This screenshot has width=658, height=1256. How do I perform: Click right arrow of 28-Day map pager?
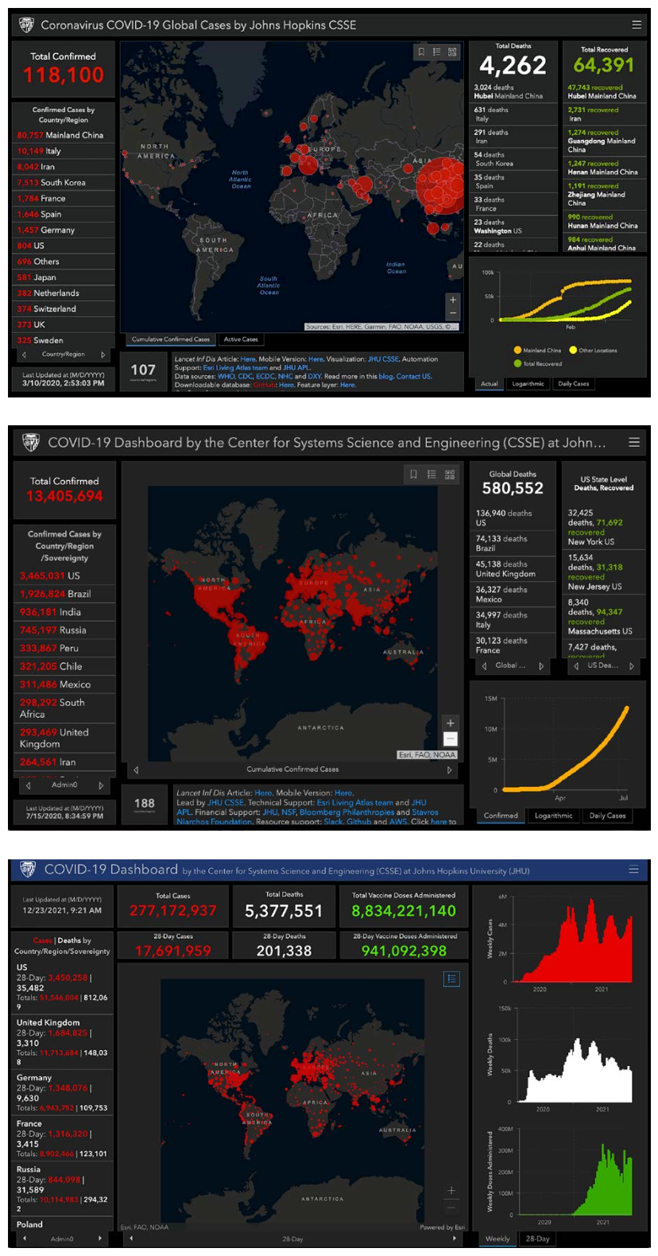(455, 1238)
